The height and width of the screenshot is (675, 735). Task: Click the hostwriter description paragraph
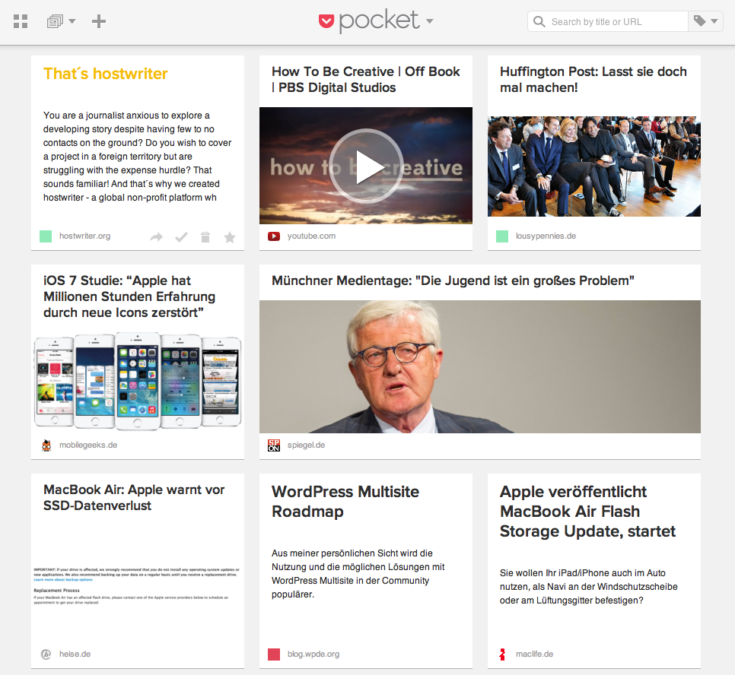tap(138, 157)
